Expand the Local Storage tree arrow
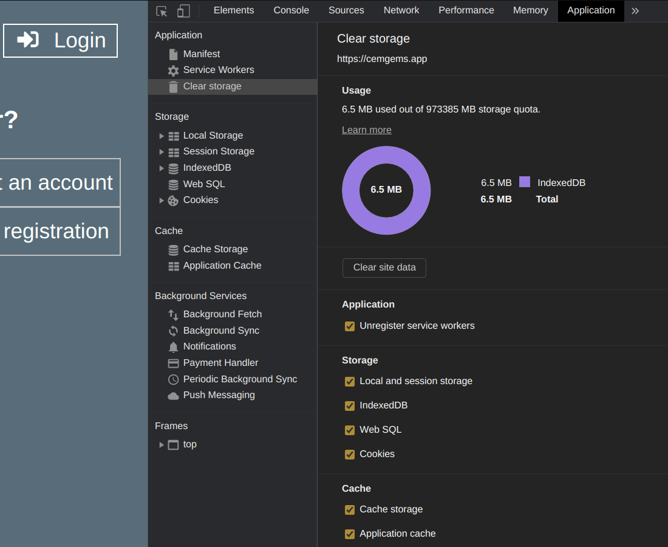 (162, 136)
